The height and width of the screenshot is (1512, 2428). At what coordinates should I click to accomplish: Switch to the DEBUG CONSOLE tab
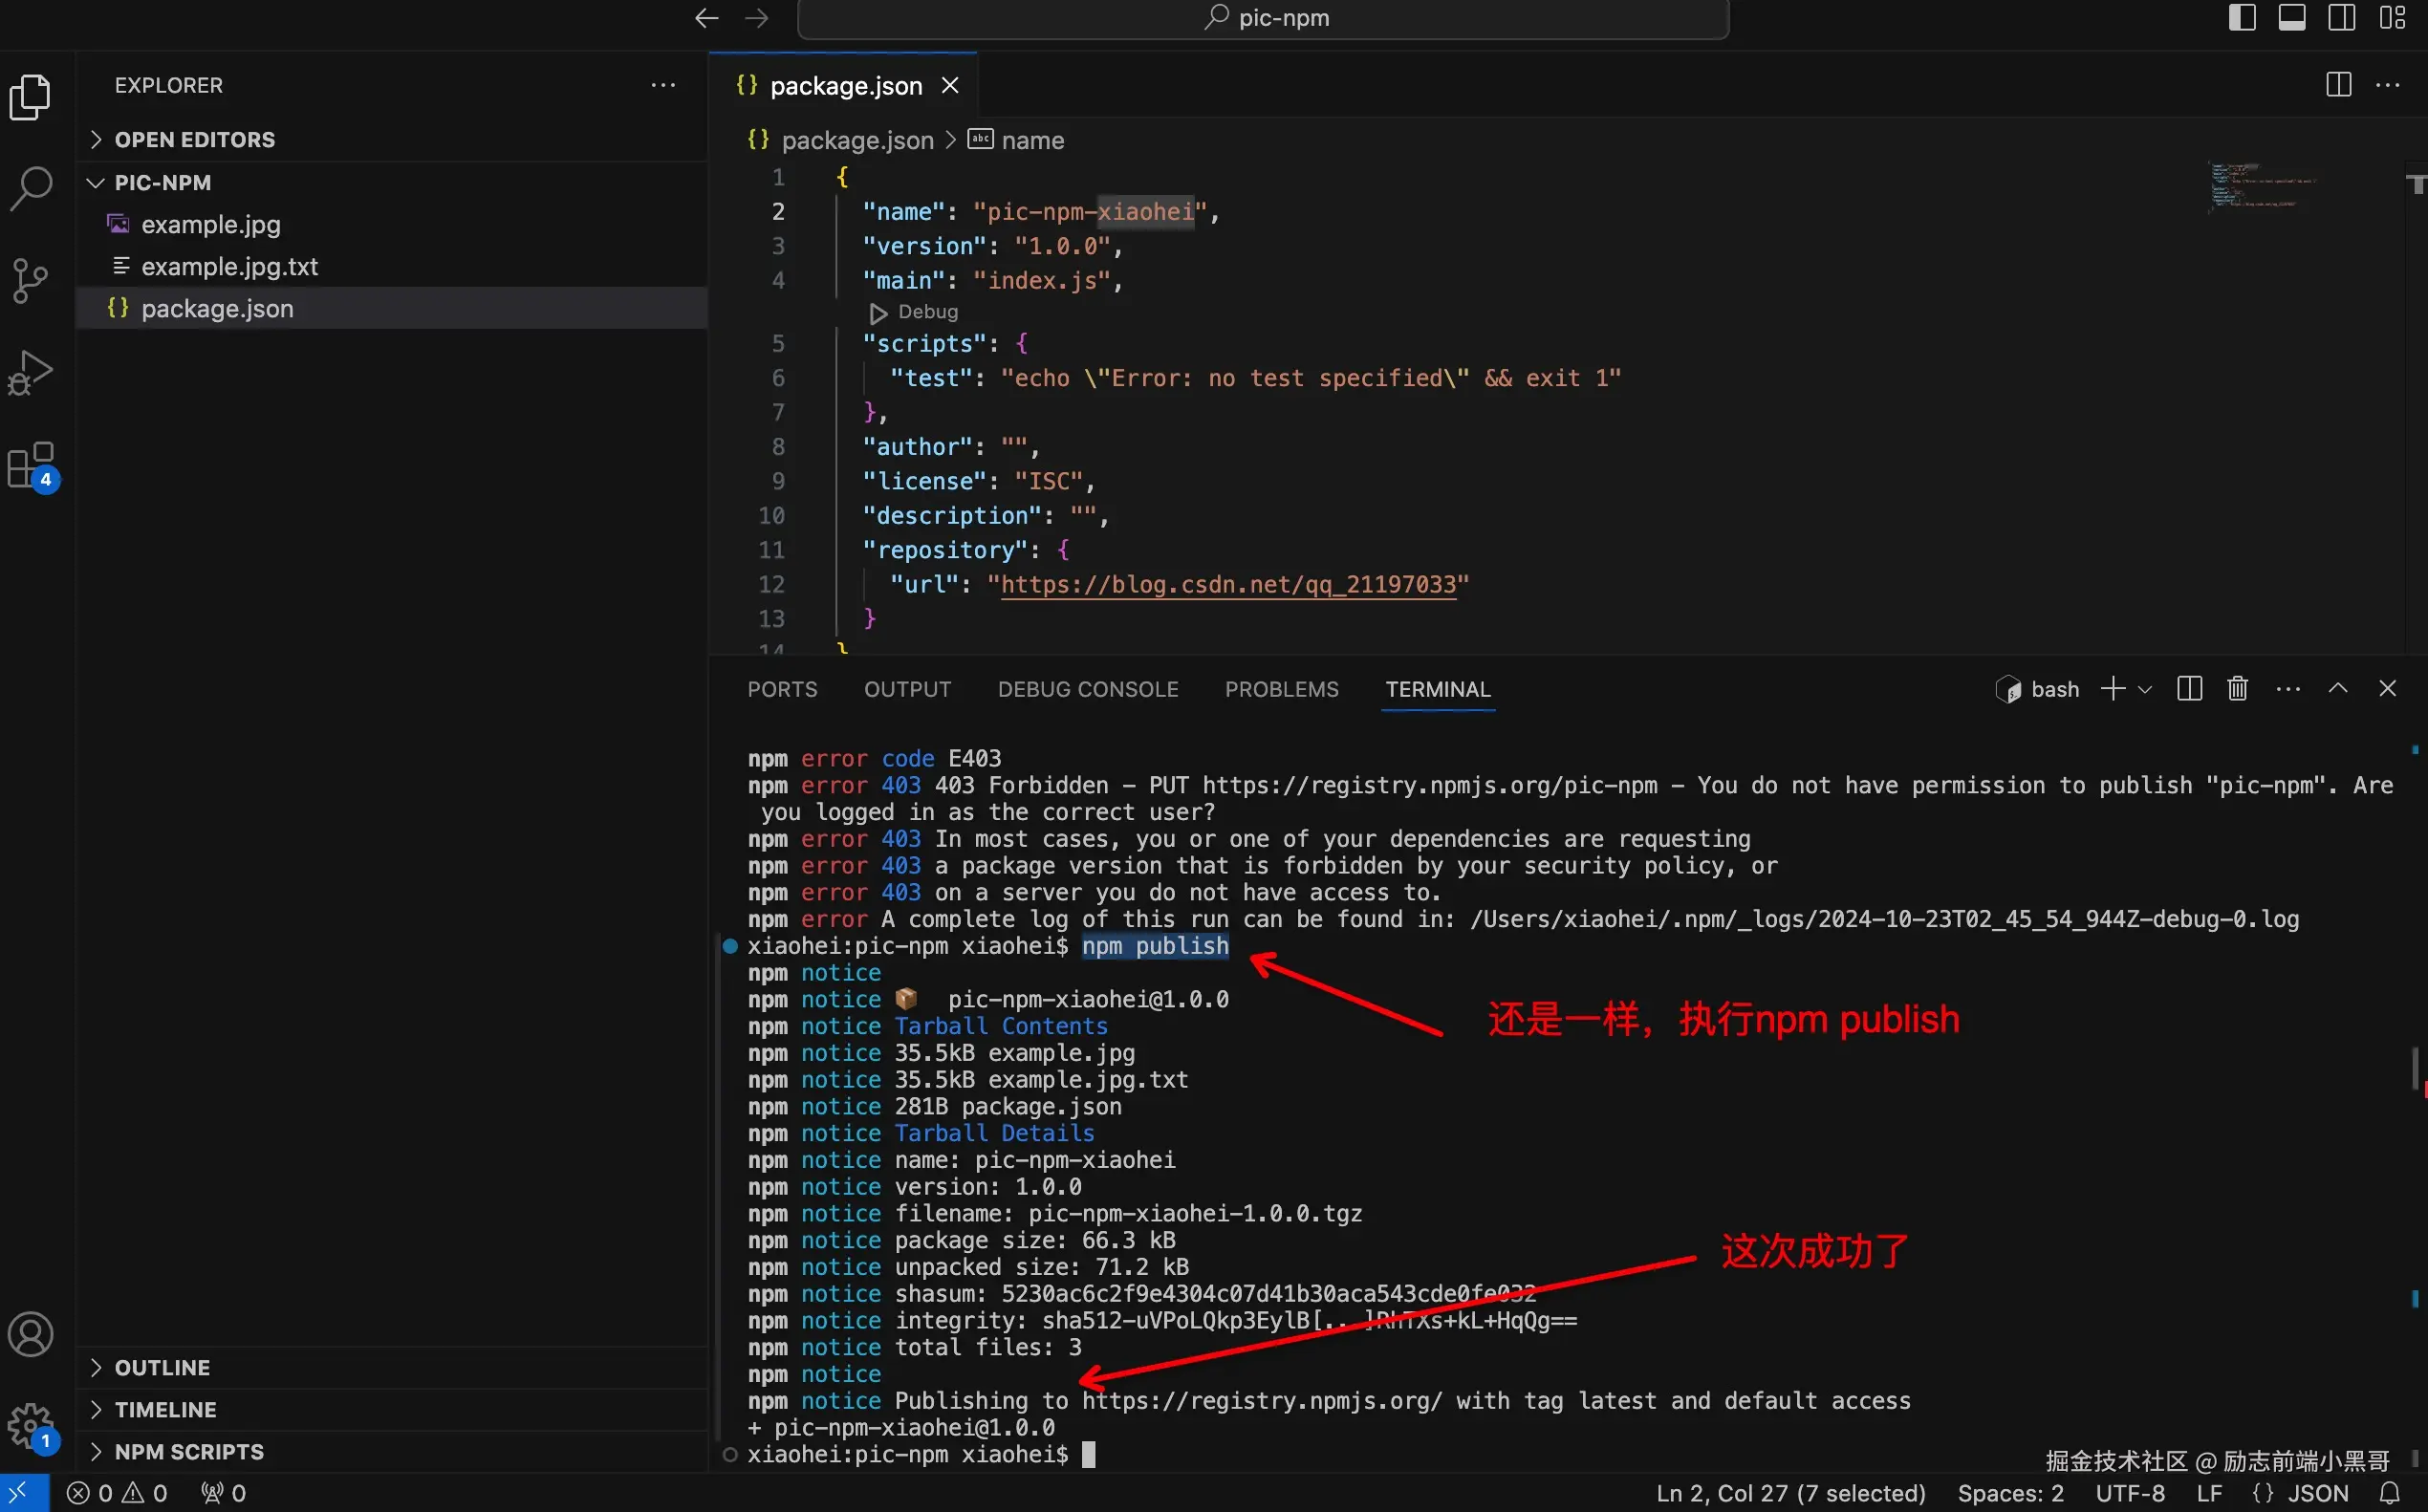coord(1087,689)
